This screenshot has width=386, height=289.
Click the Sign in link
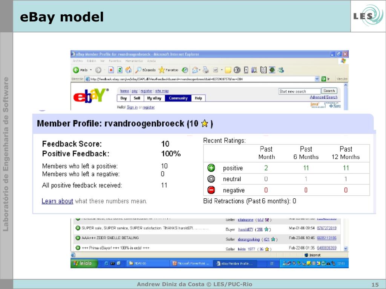click(x=132, y=107)
